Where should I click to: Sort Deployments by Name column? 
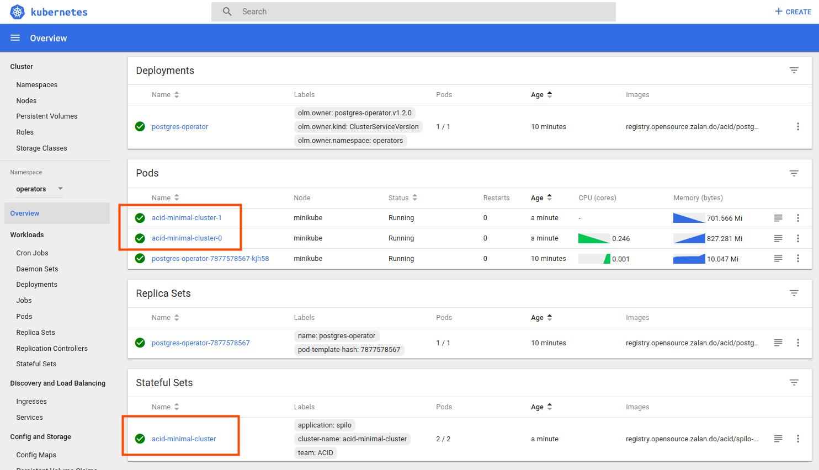(165, 95)
